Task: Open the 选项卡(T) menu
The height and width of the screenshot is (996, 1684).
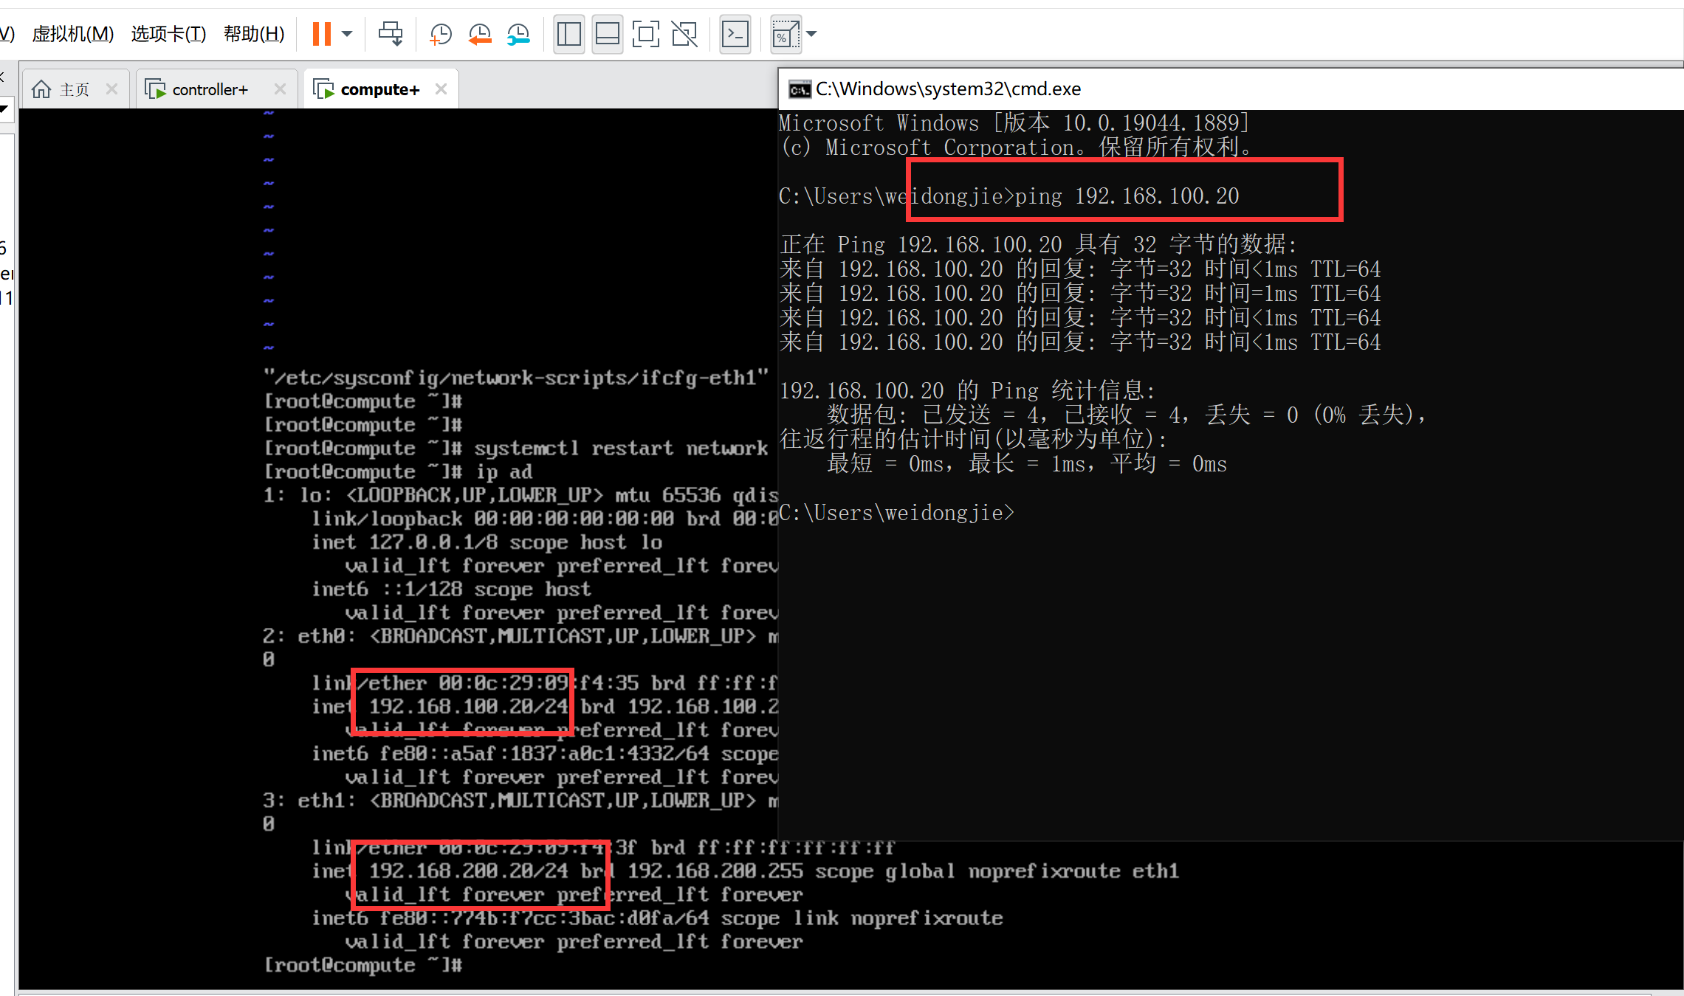Action: pos(168,34)
